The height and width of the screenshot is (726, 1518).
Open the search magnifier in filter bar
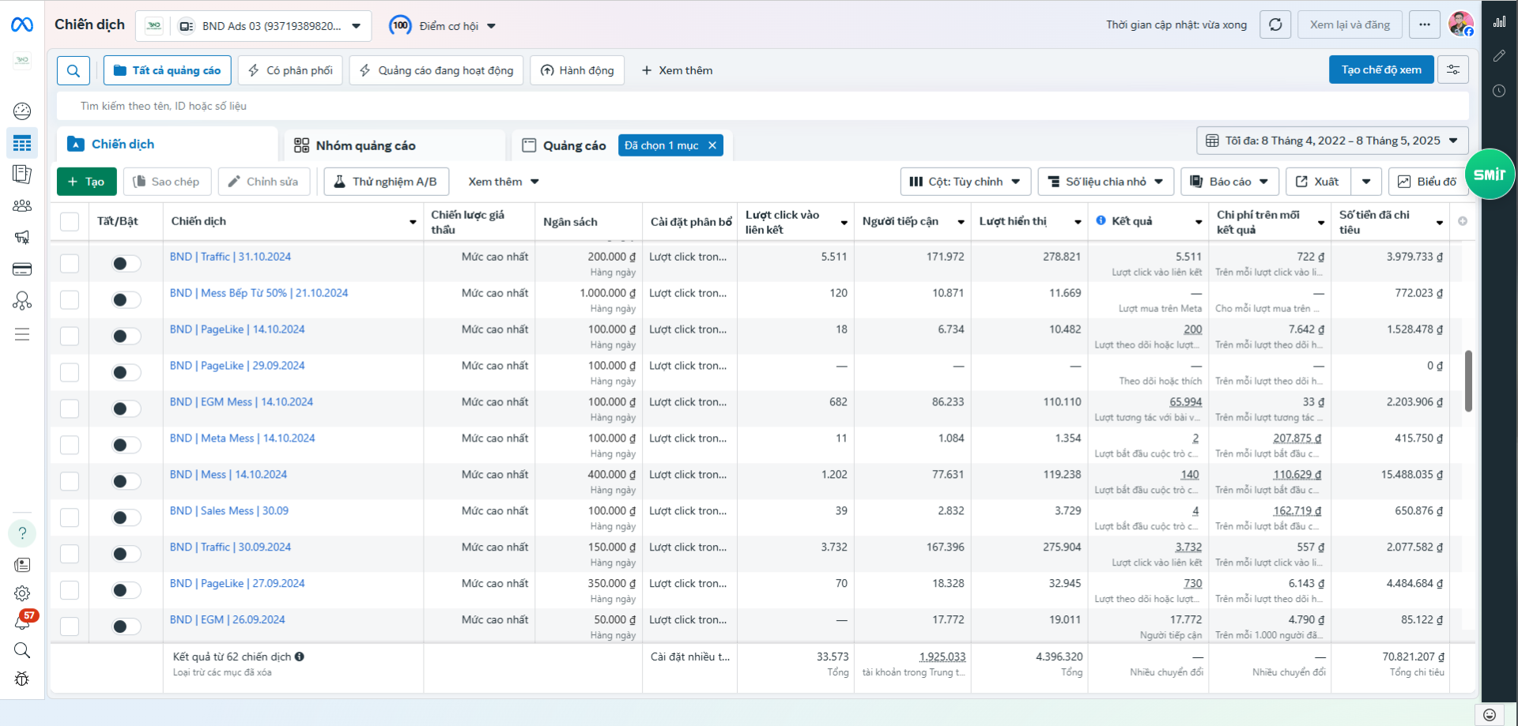[73, 70]
